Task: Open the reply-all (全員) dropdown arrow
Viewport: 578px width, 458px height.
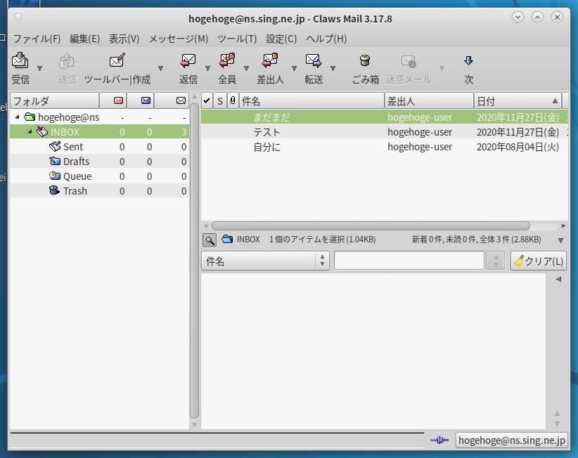Action: click(247, 68)
